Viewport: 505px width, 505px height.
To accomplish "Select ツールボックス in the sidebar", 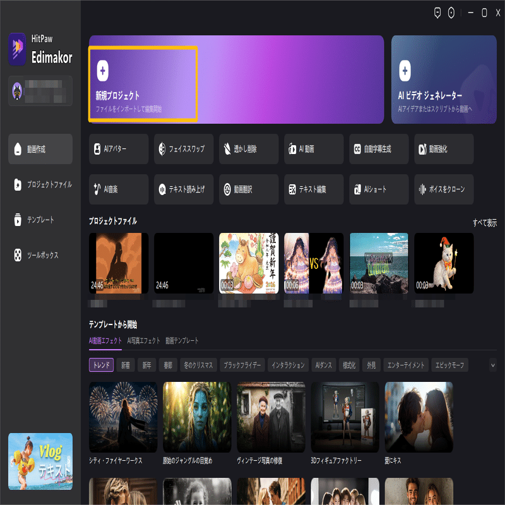I will pos(40,255).
